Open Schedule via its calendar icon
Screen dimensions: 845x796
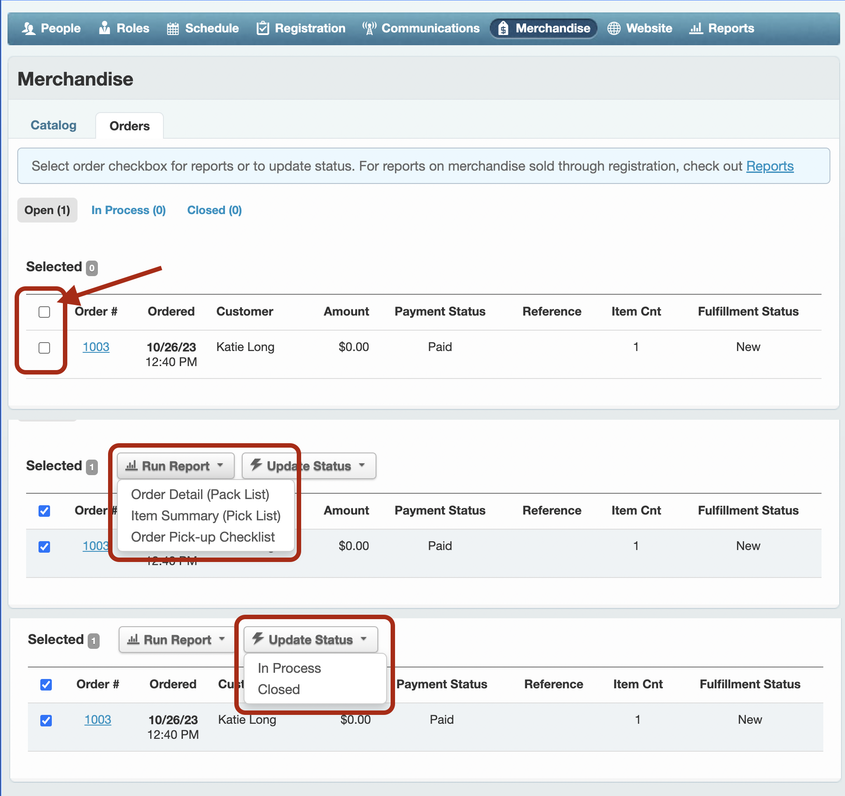click(173, 28)
